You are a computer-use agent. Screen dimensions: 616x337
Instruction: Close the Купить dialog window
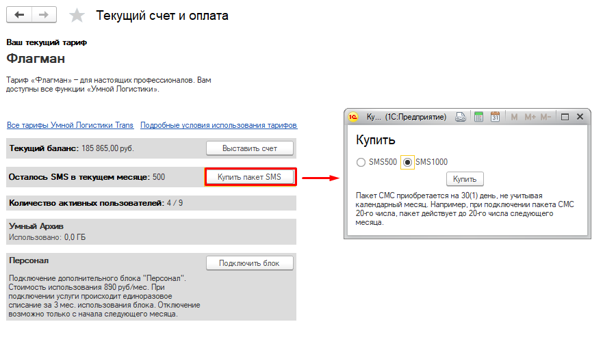(580, 117)
